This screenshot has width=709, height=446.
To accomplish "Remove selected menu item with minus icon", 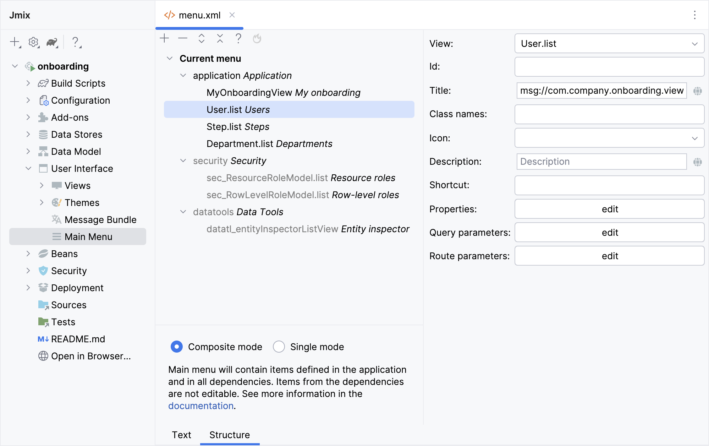I will pyautogui.click(x=183, y=38).
